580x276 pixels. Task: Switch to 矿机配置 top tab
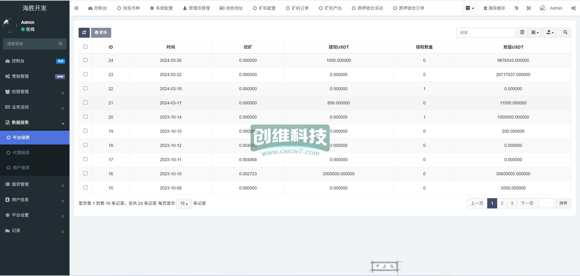point(264,8)
